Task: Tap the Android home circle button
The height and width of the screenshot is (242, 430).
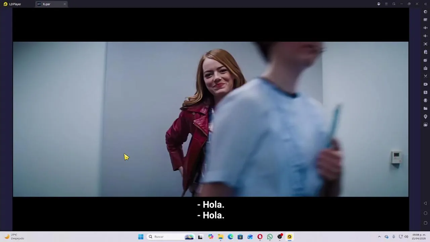Action: point(425,213)
